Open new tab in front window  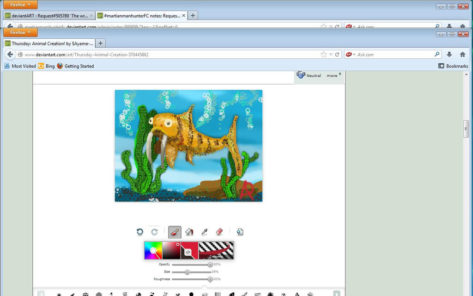(100, 43)
